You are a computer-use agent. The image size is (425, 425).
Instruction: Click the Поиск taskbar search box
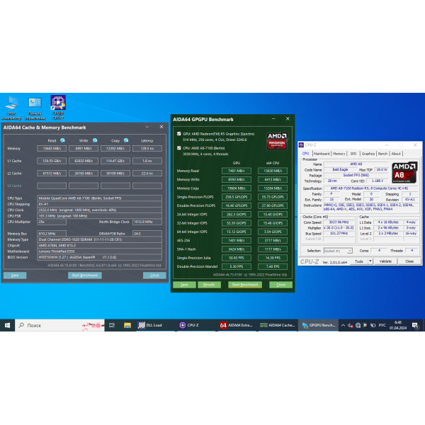click(59, 325)
